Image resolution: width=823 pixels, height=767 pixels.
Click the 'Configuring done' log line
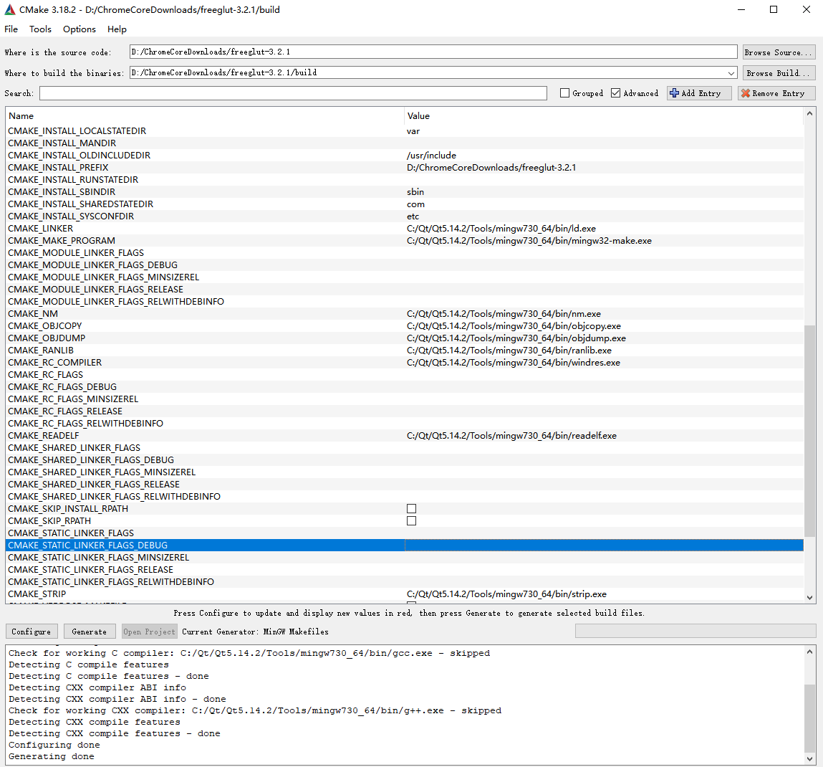(x=54, y=745)
